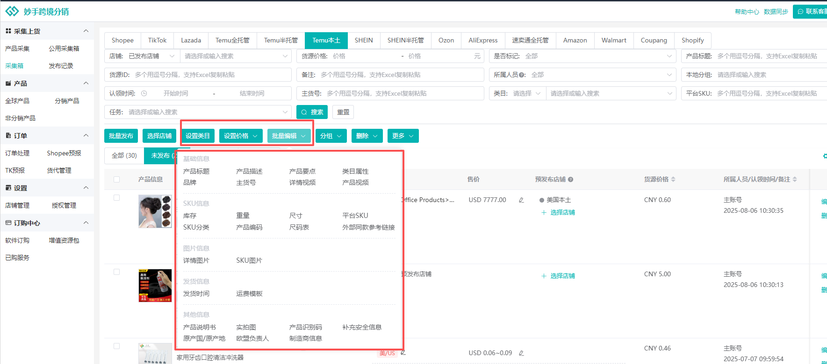Click the edit icon beside USD 0.06~0.09
Image resolution: width=827 pixels, height=364 pixels.
[x=521, y=353]
